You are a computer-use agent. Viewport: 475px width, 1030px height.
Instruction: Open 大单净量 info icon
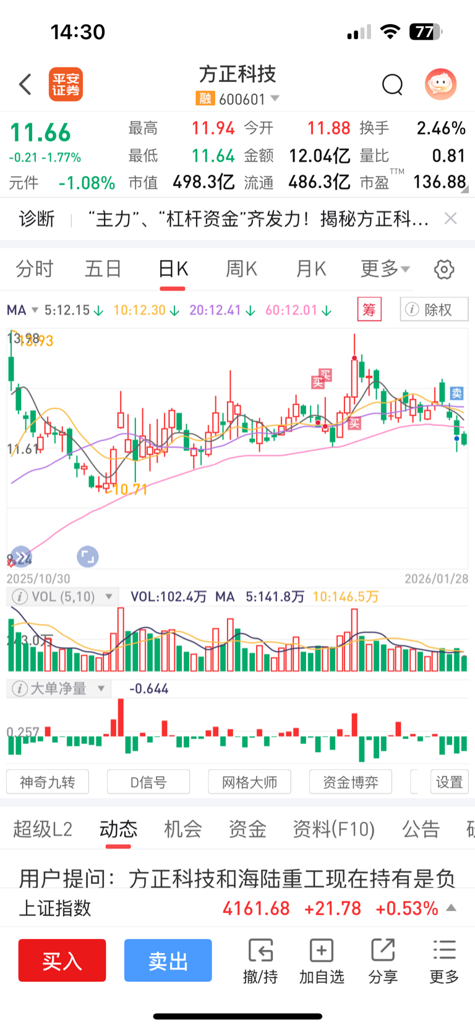tap(20, 689)
